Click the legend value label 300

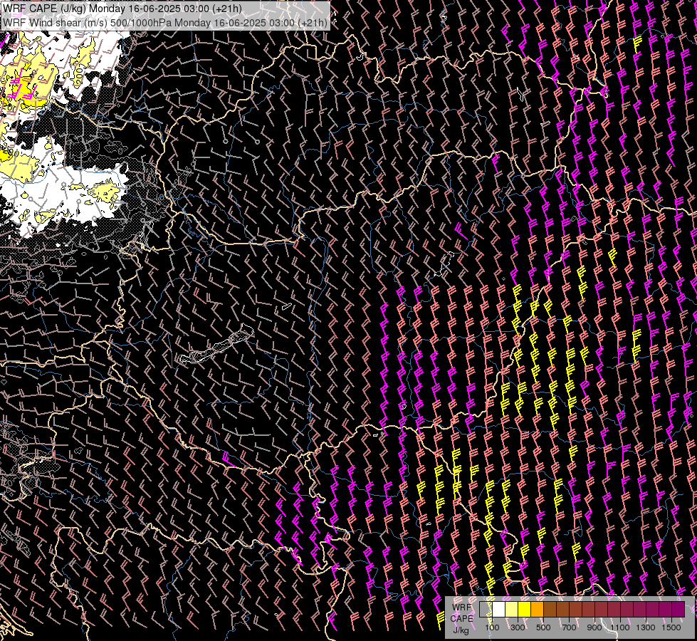pyautogui.click(x=518, y=627)
